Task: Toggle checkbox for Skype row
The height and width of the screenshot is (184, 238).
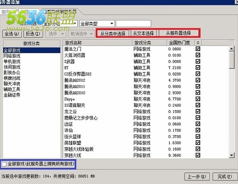Action: [x=198, y=99]
